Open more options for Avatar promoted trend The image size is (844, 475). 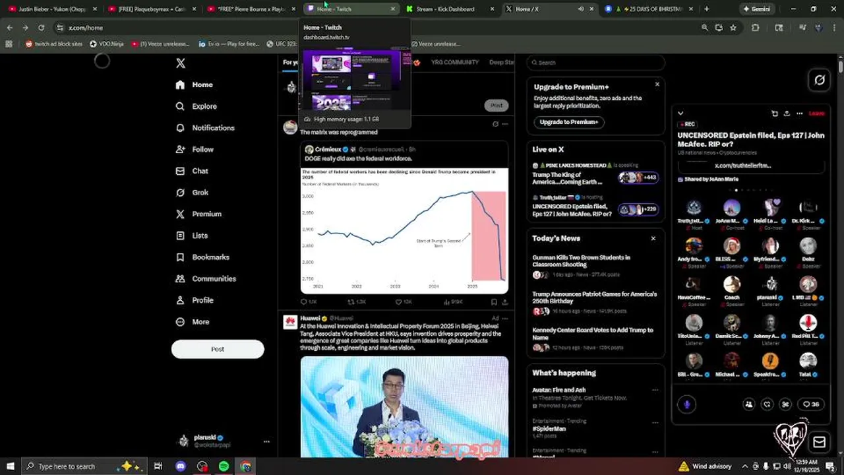[655, 390]
